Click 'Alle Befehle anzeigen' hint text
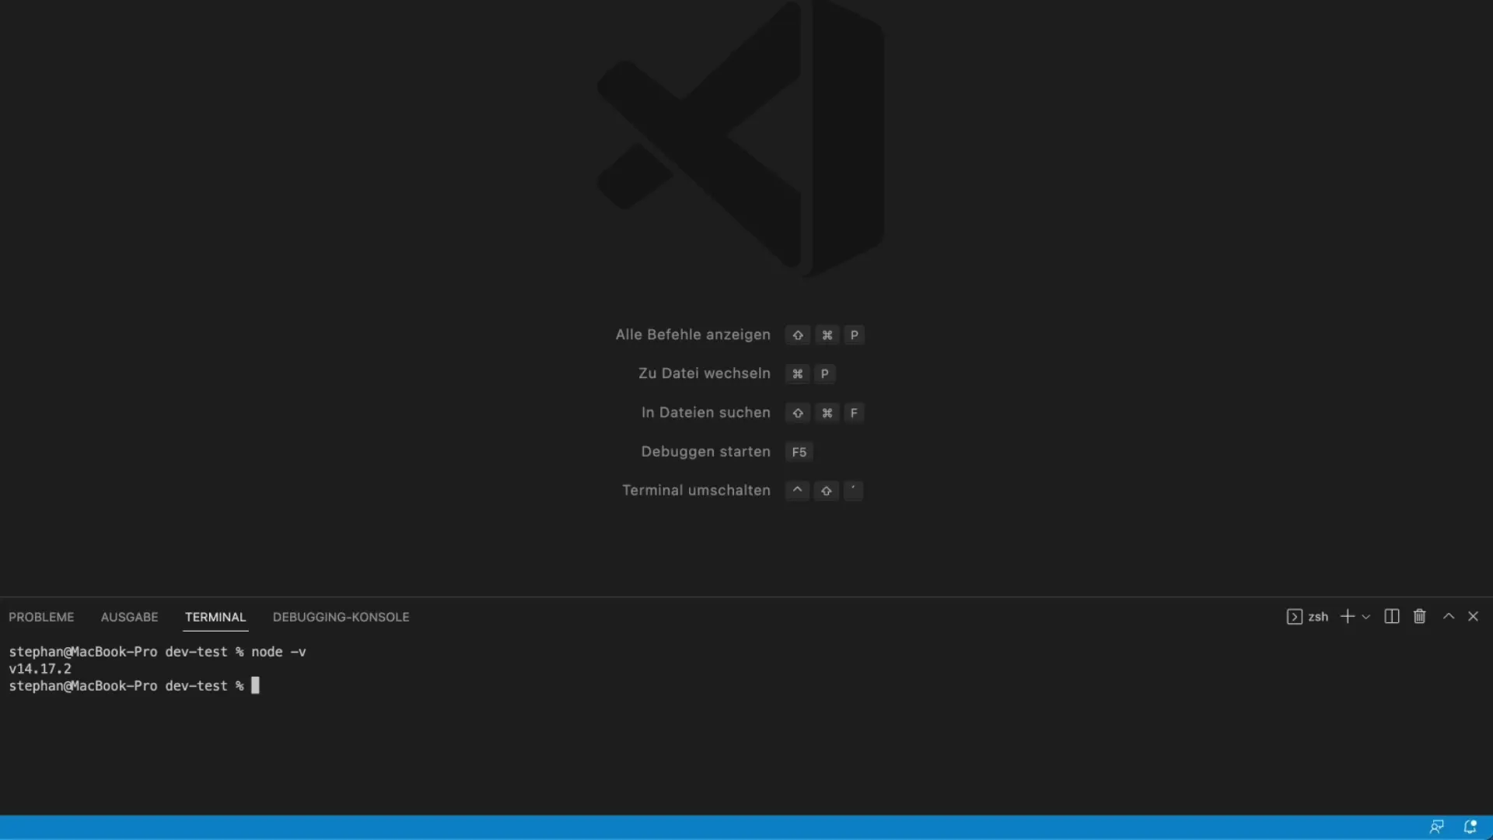1493x840 pixels. click(x=693, y=334)
